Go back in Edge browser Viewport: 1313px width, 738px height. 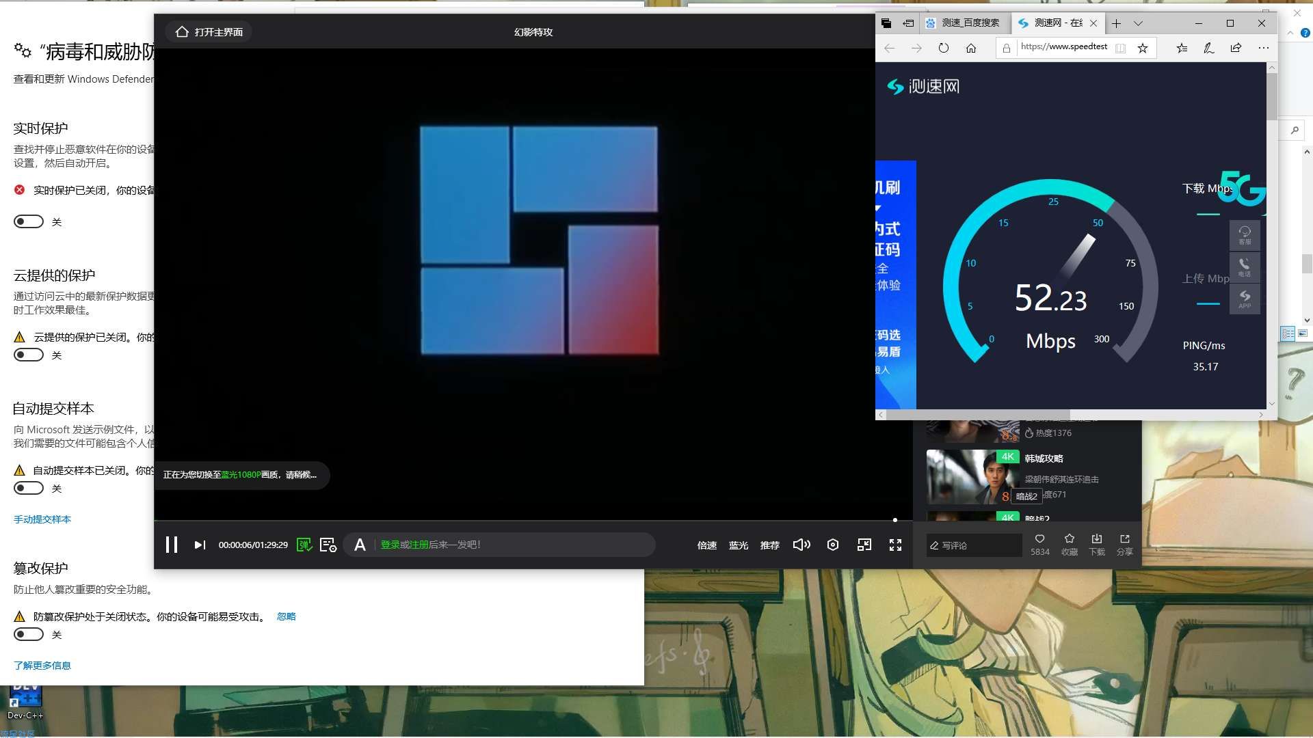[x=889, y=48]
